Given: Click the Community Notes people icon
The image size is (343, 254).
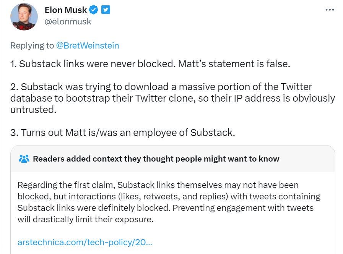Looking at the screenshot, I should pos(24,159).
